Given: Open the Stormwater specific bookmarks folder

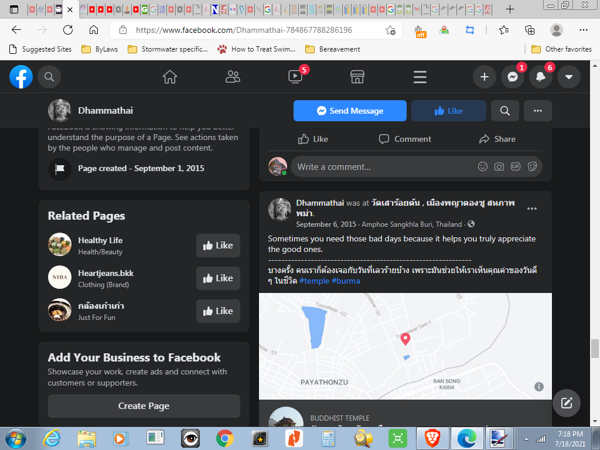Looking at the screenshot, I should point(168,49).
